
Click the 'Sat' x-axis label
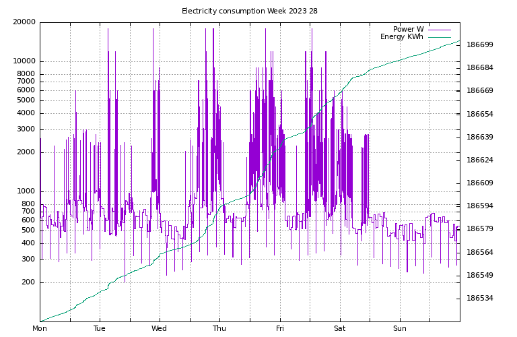(339, 328)
